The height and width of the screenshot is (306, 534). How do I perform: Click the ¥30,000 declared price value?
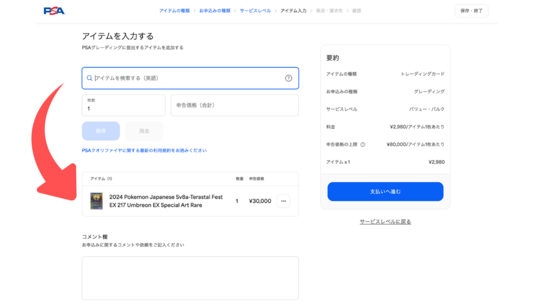[x=260, y=201]
